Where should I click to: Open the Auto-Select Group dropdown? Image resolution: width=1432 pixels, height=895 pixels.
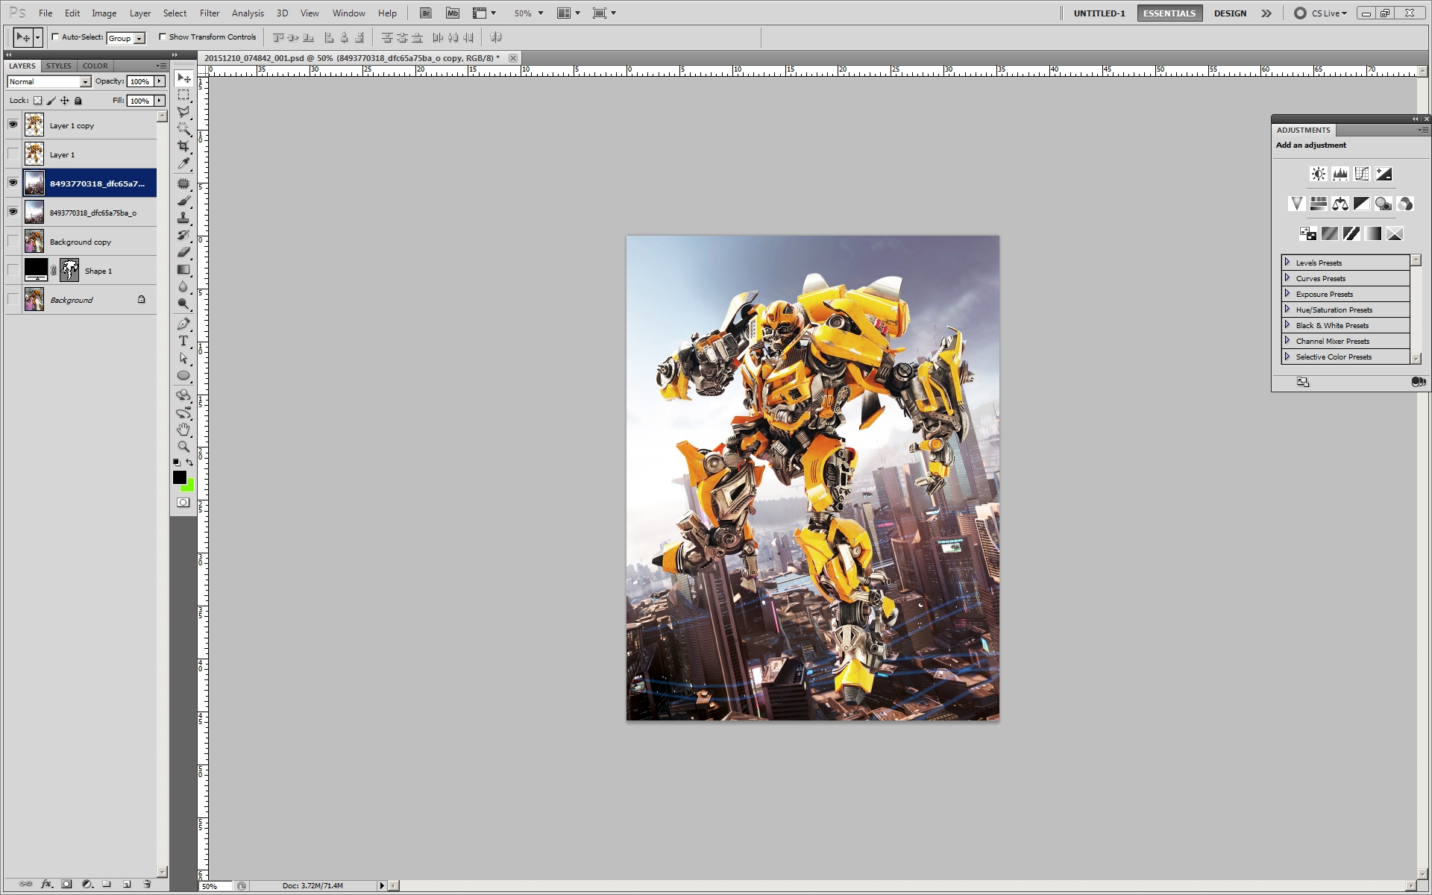pyautogui.click(x=125, y=38)
